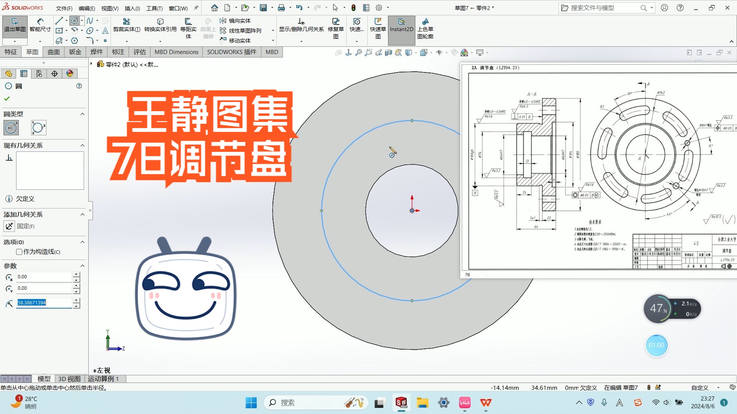Collapse the 圆类型 section
Viewport: 737px width, 414px height.
pos(83,114)
